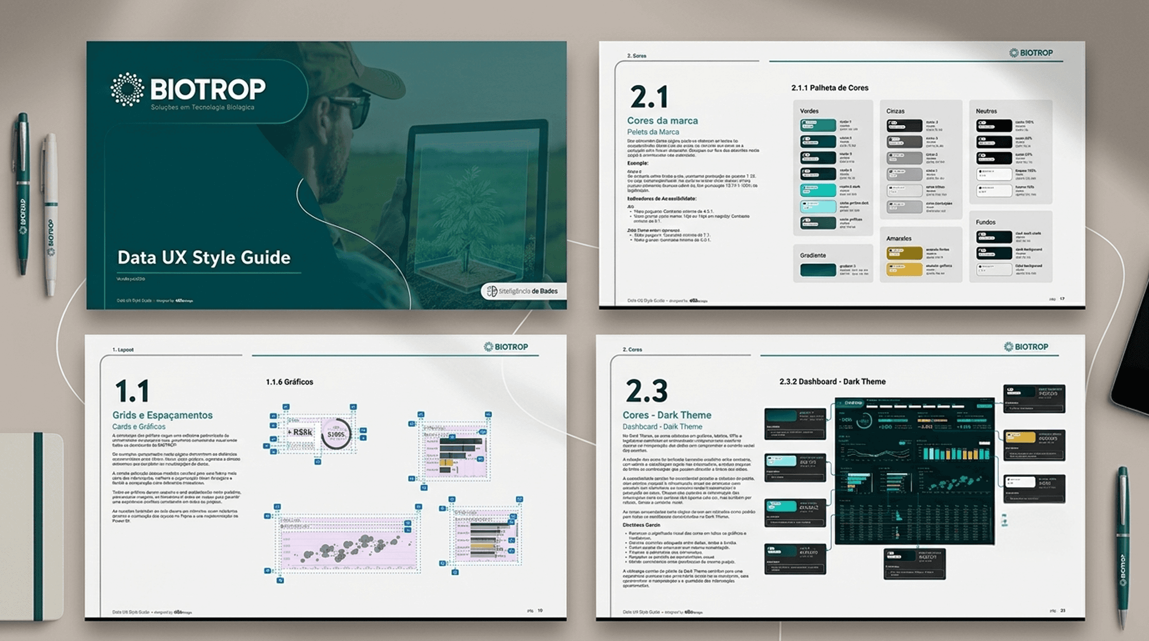Open the lower bar chart example on page 1.1
The width and height of the screenshot is (1149, 641).
pyautogui.click(x=486, y=535)
